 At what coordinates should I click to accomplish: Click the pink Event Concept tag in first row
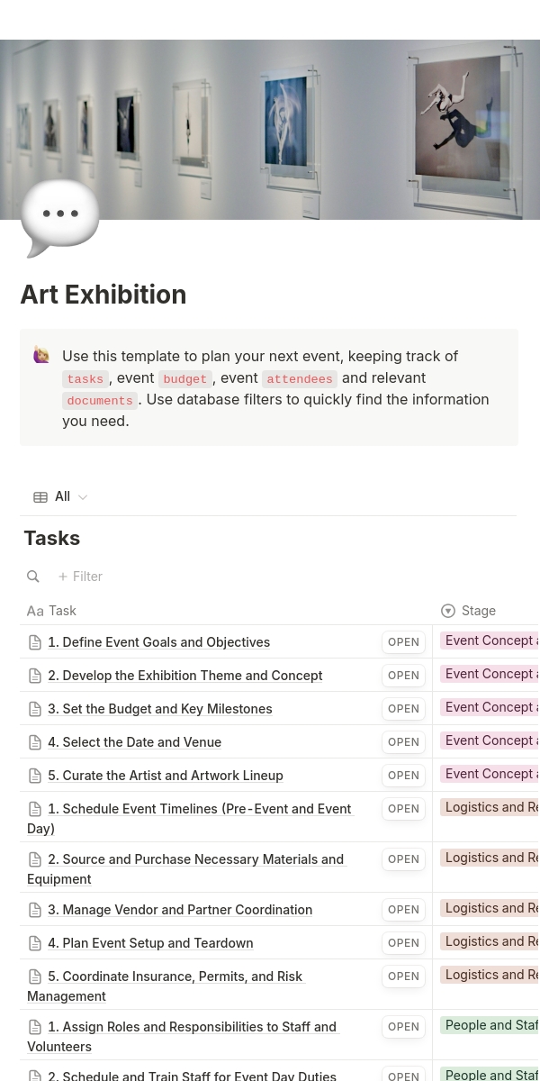click(490, 640)
